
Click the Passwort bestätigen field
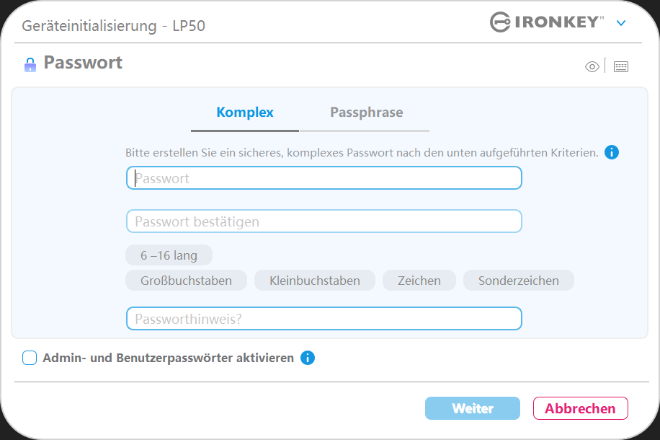324,221
